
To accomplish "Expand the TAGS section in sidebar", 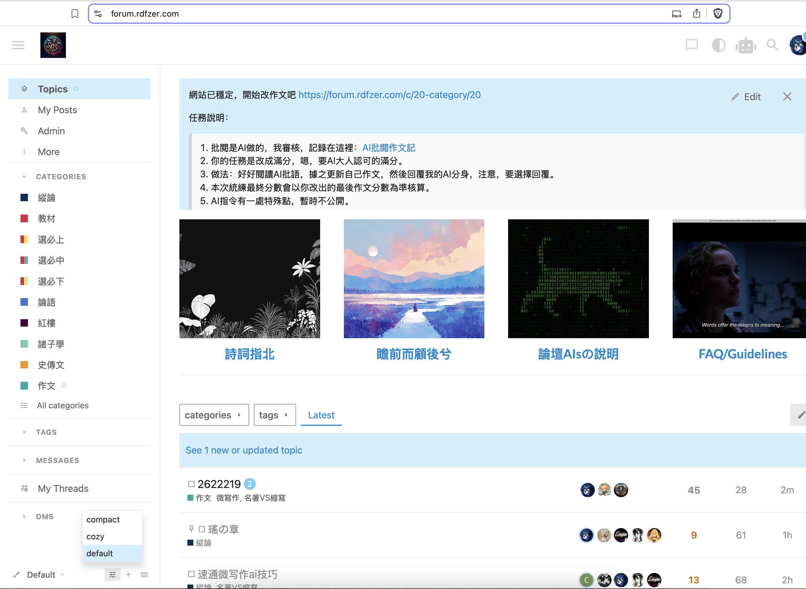I will tap(46, 432).
